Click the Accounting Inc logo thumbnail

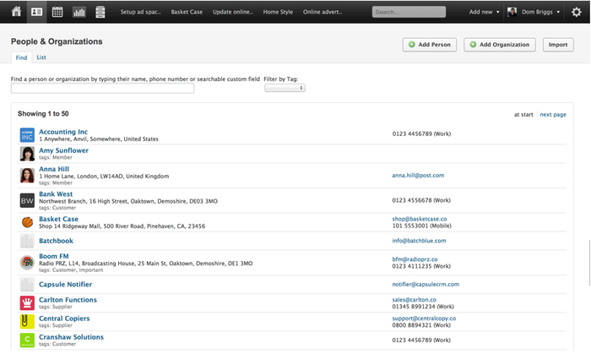coord(27,135)
